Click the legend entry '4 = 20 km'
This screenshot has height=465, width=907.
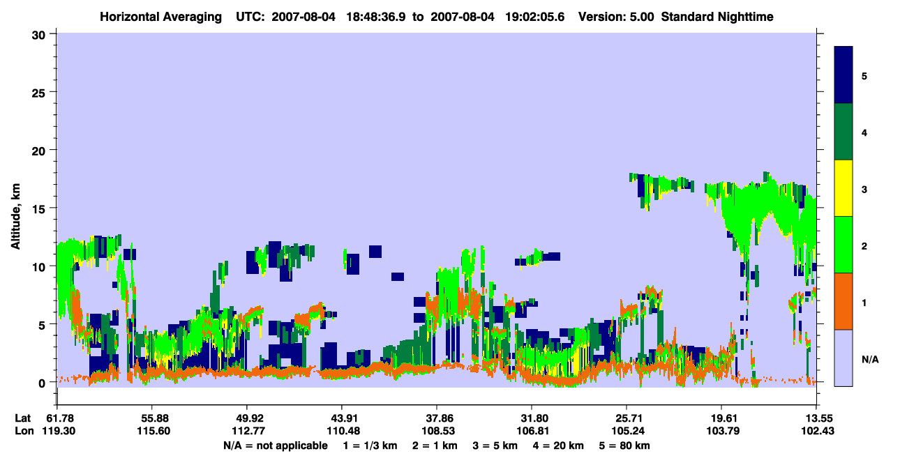(560, 445)
